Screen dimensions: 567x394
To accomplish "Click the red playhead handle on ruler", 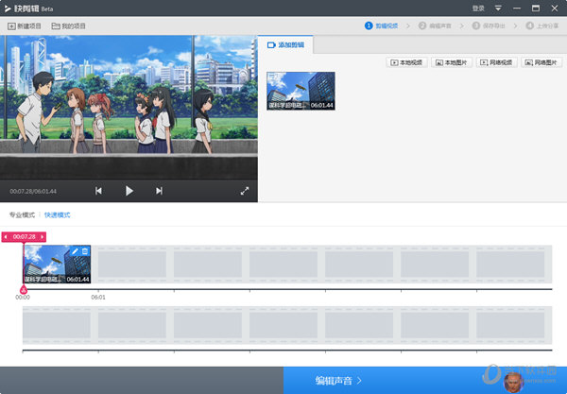I will click(x=24, y=289).
